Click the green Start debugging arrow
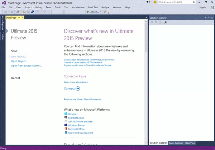Viewport: 215px width, 150px height. 89,12
